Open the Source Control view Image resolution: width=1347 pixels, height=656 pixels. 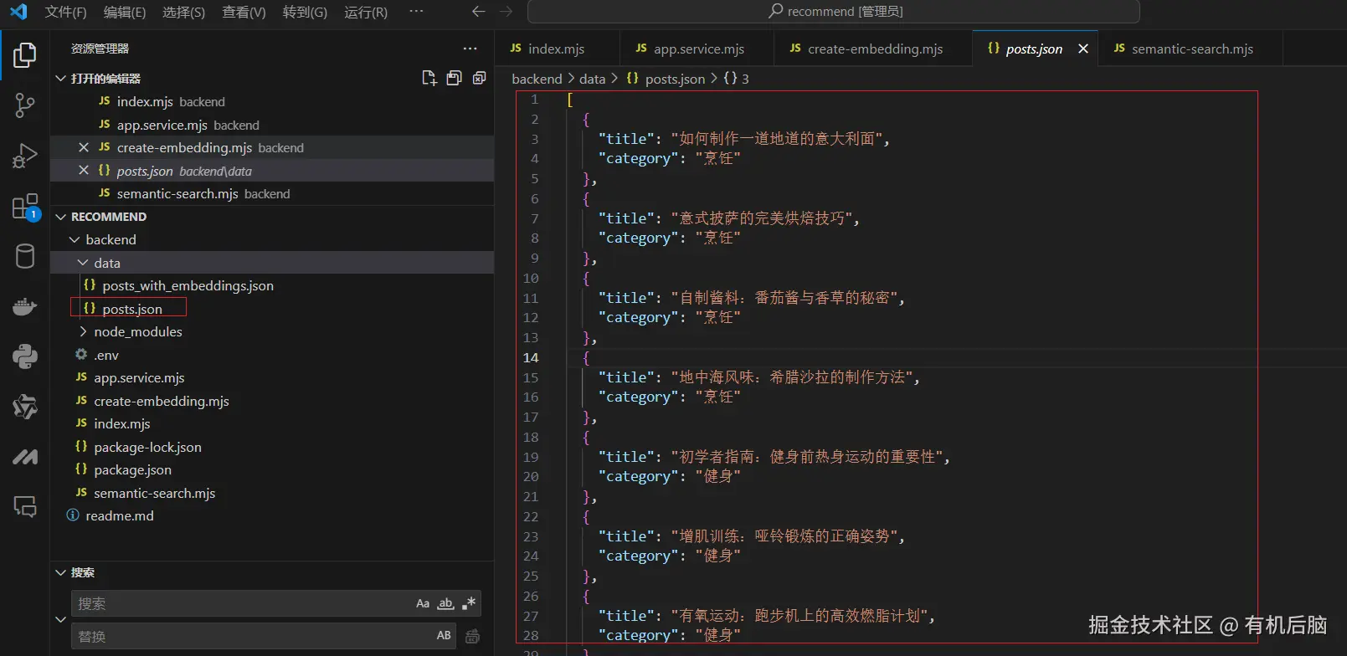pyautogui.click(x=24, y=105)
